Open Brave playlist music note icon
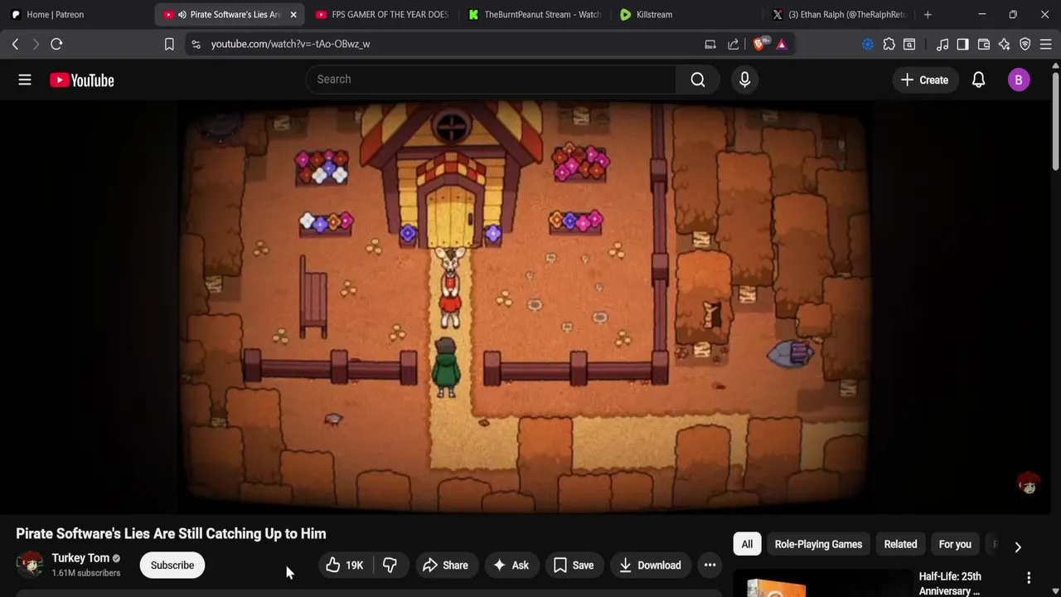The width and height of the screenshot is (1061, 597). [942, 44]
